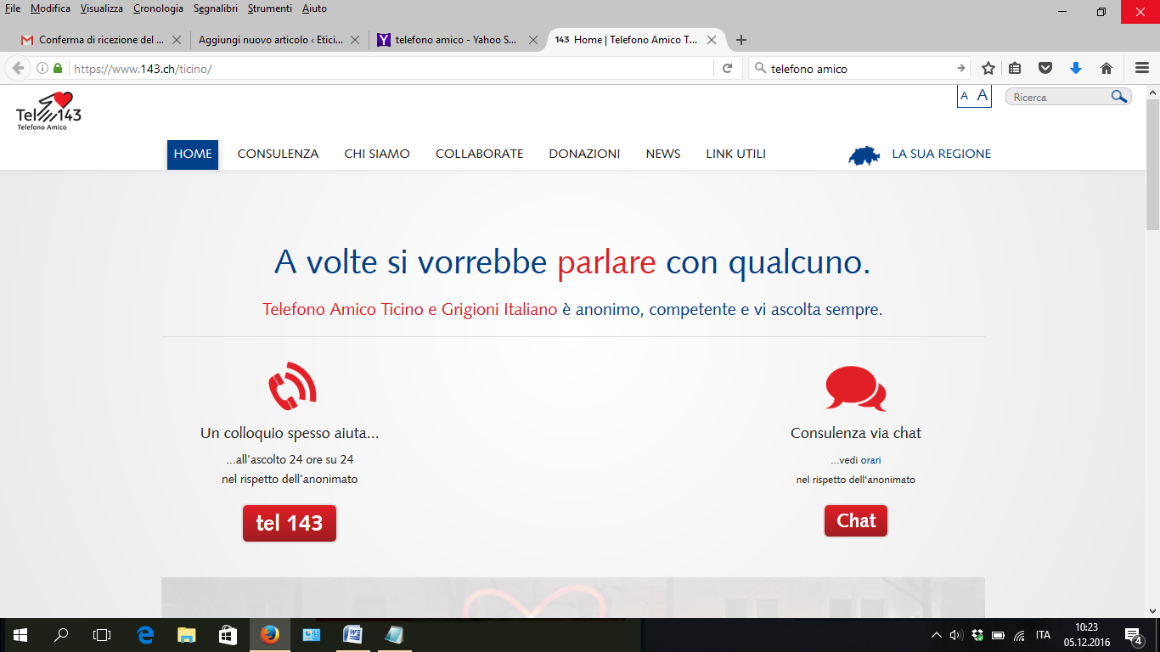The width and height of the screenshot is (1160, 652).
Task: Click the red tel 143 button
Action: 290,523
